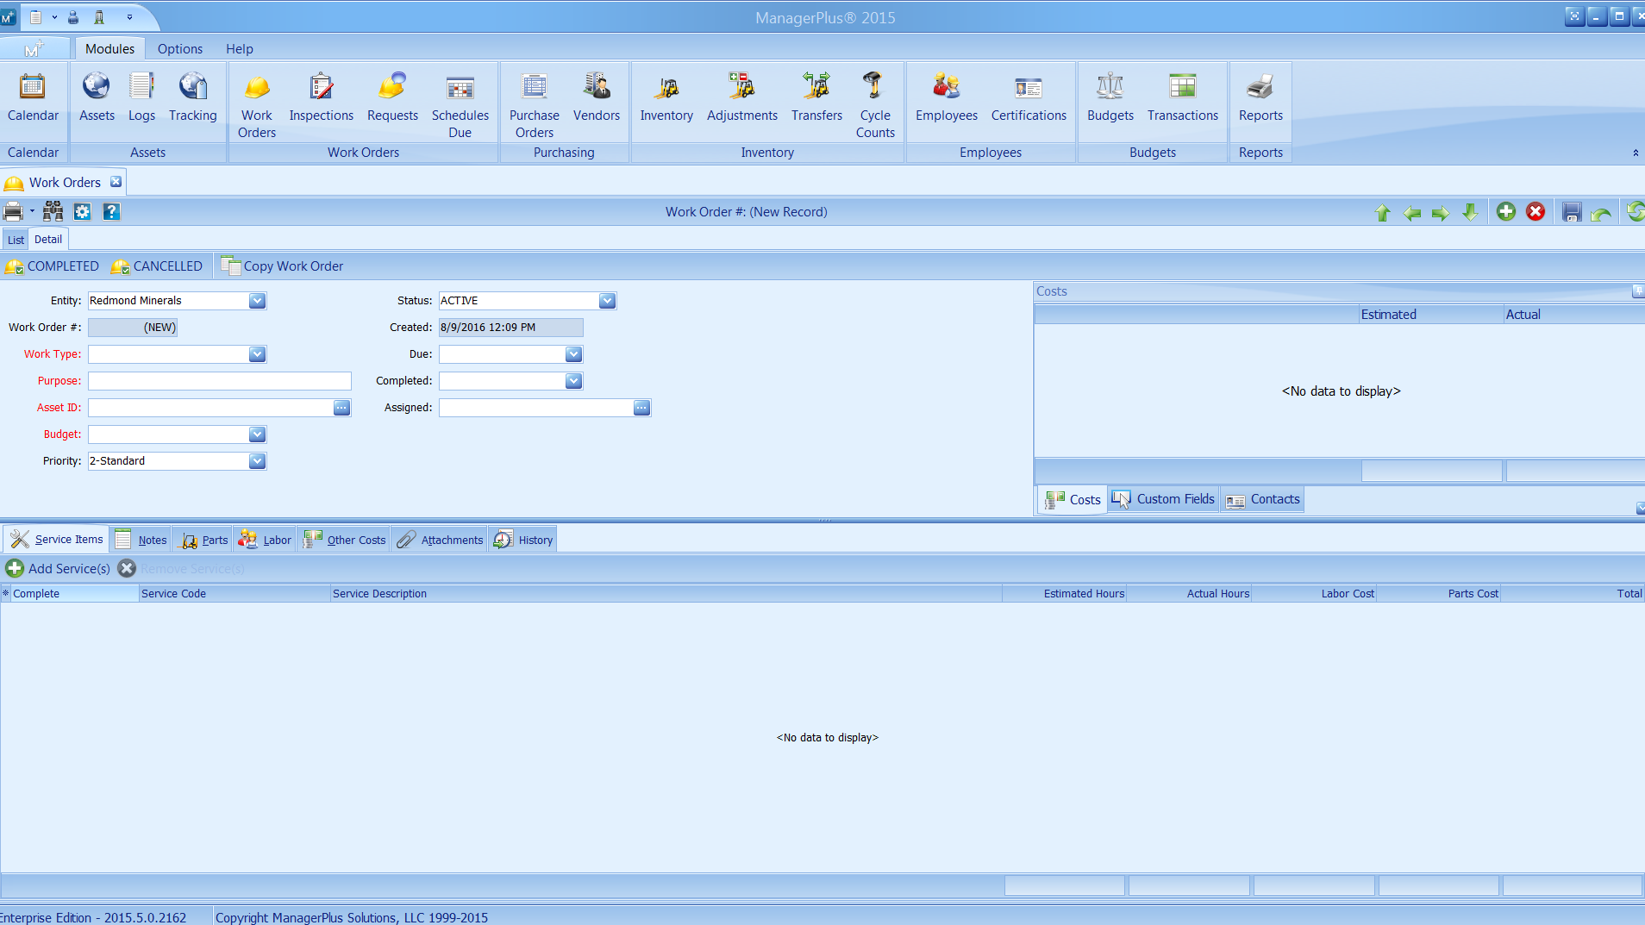Open the Requests module
Image resolution: width=1645 pixels, height=925 pixels.
coord(392,97)
